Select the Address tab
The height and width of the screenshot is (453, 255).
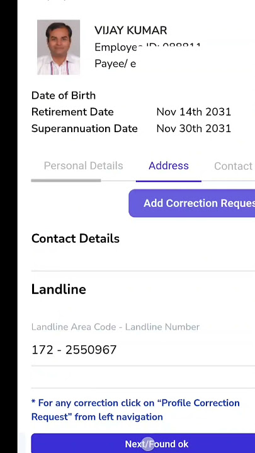point(169,166)
